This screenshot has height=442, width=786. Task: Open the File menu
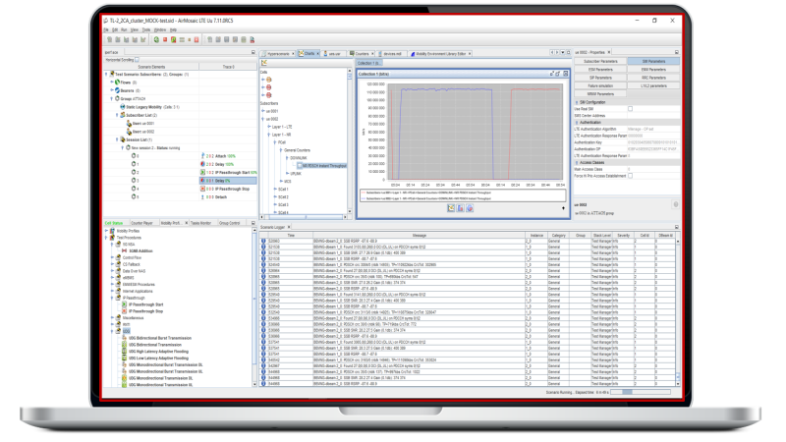tap(106, 30)
